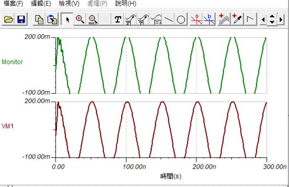
Task: Click the 100.00n time axis value
Action: (x=134, y=167)
